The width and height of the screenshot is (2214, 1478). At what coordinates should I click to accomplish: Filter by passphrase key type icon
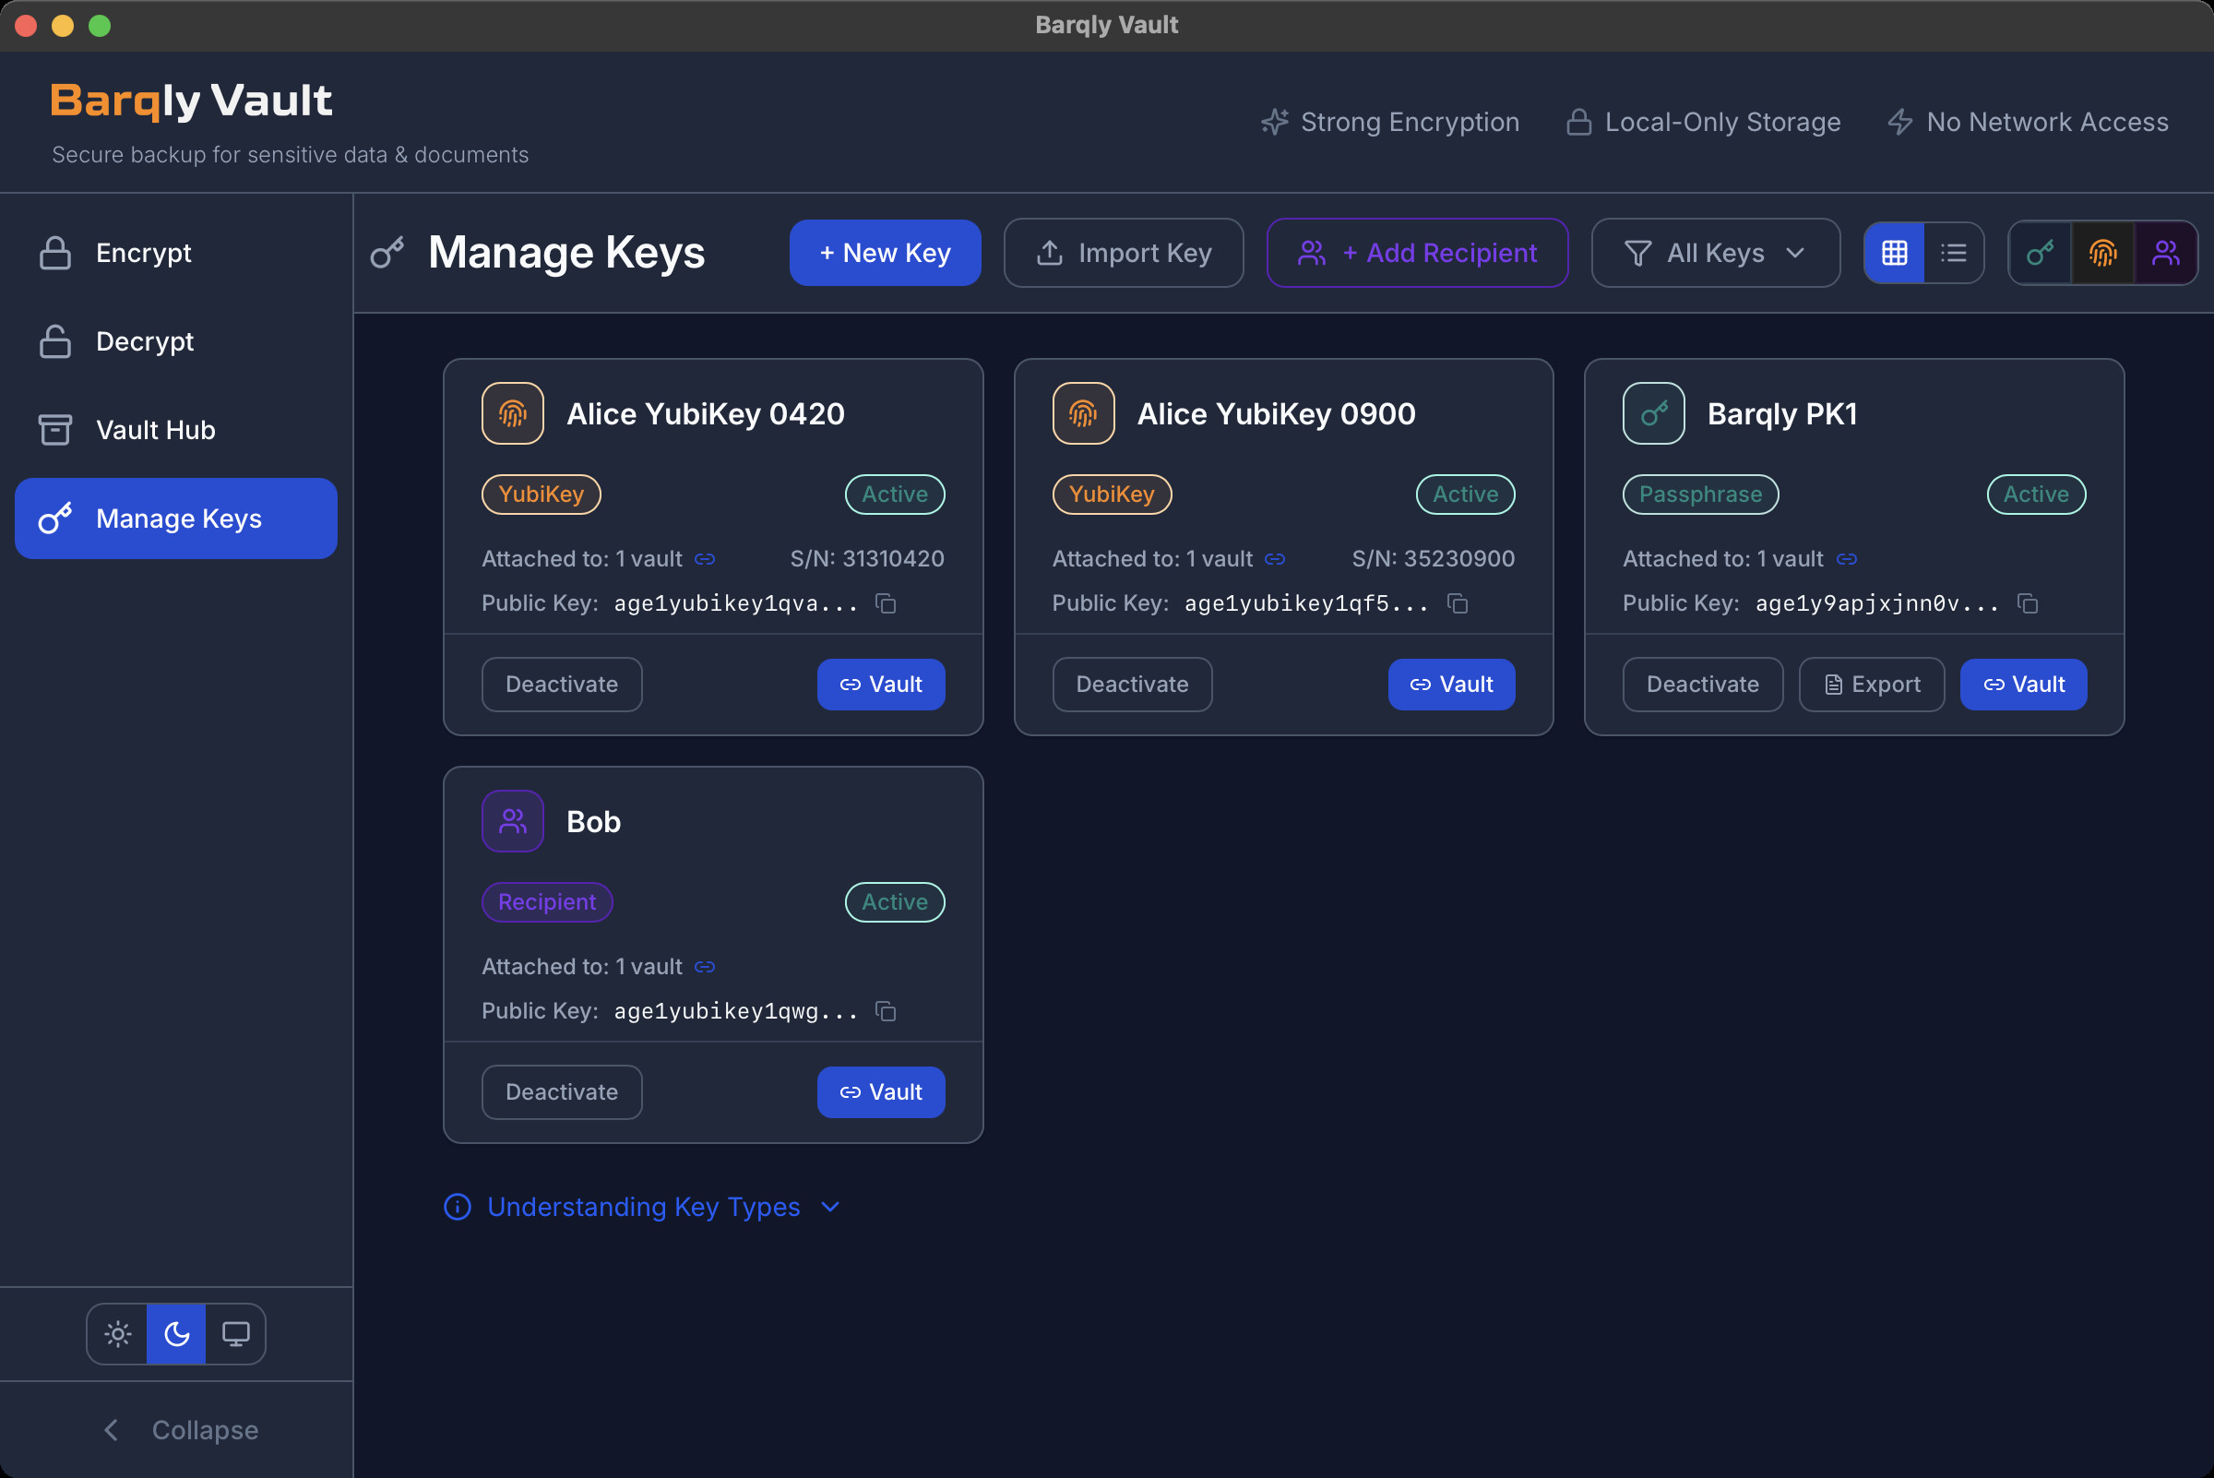(2040, 253)
